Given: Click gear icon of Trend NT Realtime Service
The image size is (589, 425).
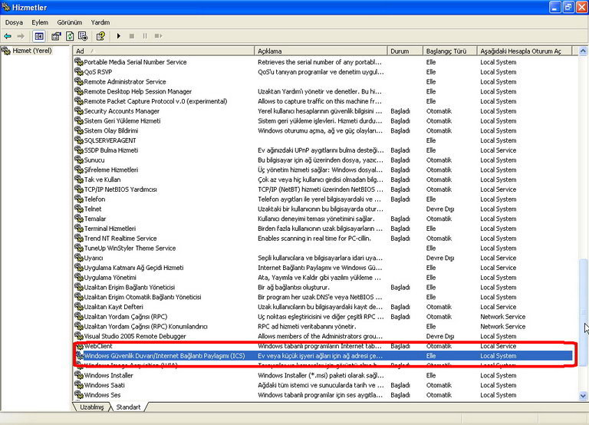Looking at the screenshot, I should [79, 238].
